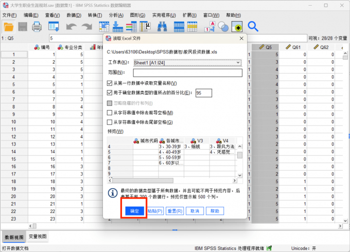Select the V4 preview column header
This screenshot has height=252, width=350.
click(x=222, y=141)
